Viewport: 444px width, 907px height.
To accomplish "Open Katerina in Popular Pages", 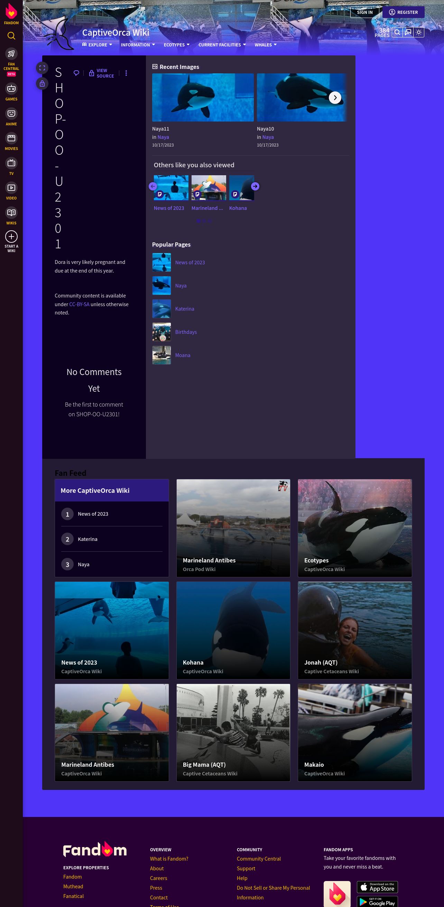I will 185,309.
